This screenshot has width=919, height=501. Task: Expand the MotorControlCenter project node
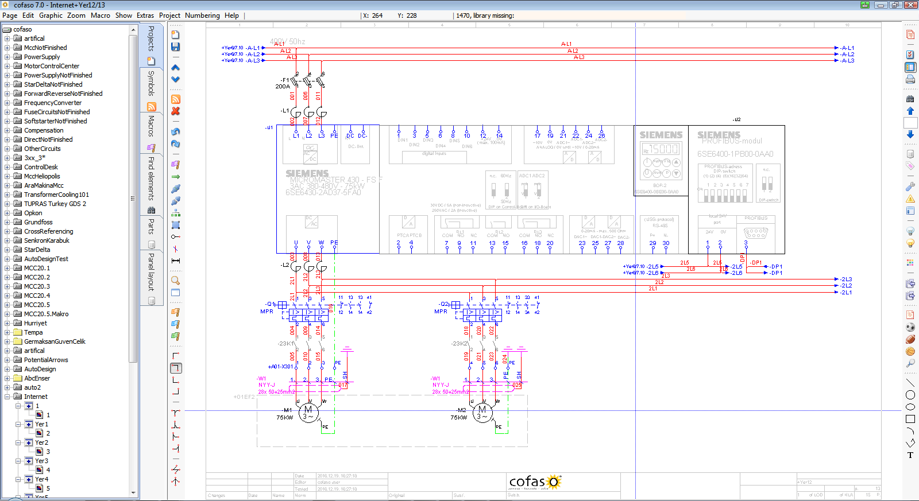pyautogui.click(x=7, y=66)
